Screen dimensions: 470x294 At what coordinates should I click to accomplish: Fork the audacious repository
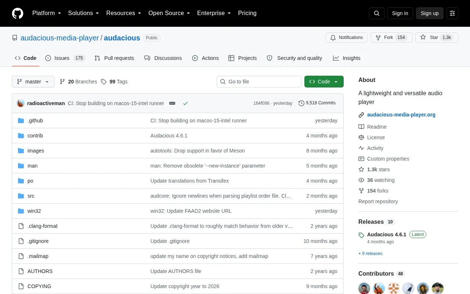click(x=391, y=37)
